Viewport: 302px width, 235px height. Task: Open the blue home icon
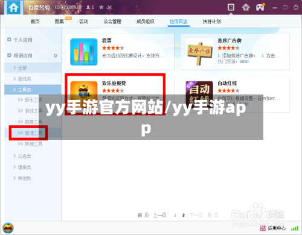tap(13, 8)
